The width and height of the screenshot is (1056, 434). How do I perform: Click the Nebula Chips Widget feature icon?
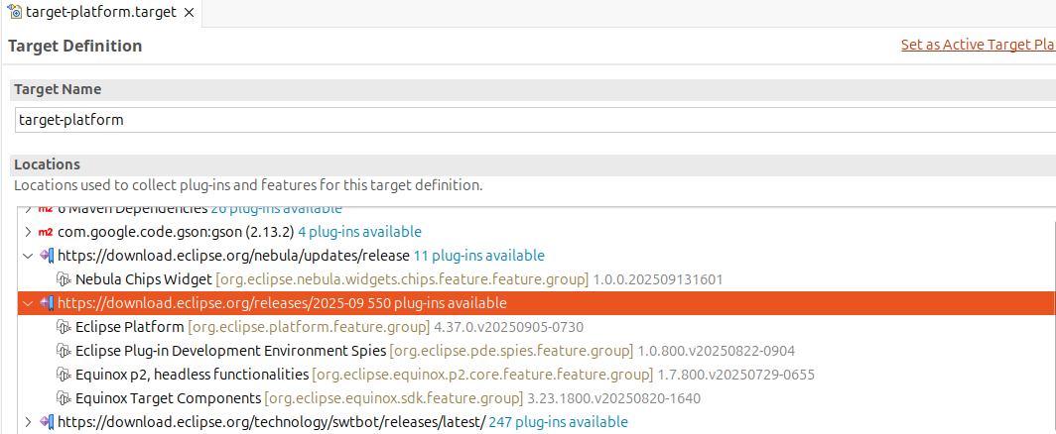(64, 279)
